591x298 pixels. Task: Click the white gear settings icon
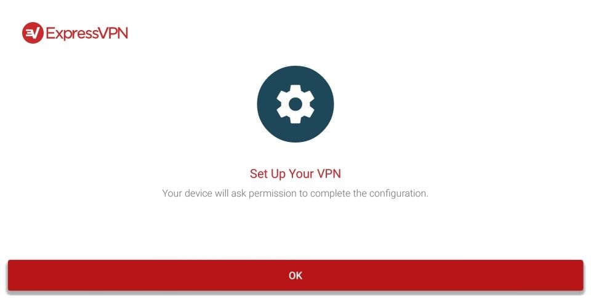pos(295,104)
